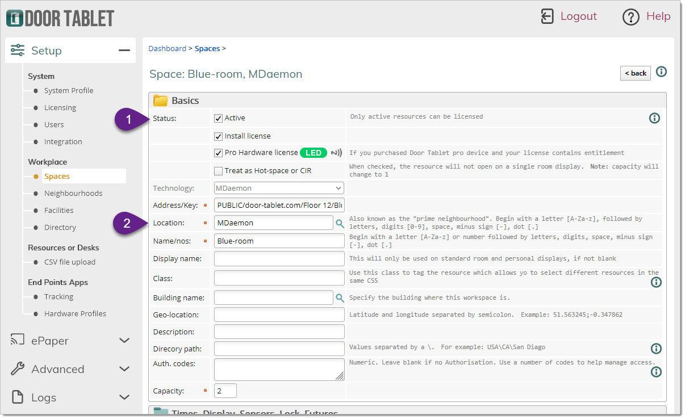Click info icon in Class row
The image size is (685, 419).
tap(656, 282)
